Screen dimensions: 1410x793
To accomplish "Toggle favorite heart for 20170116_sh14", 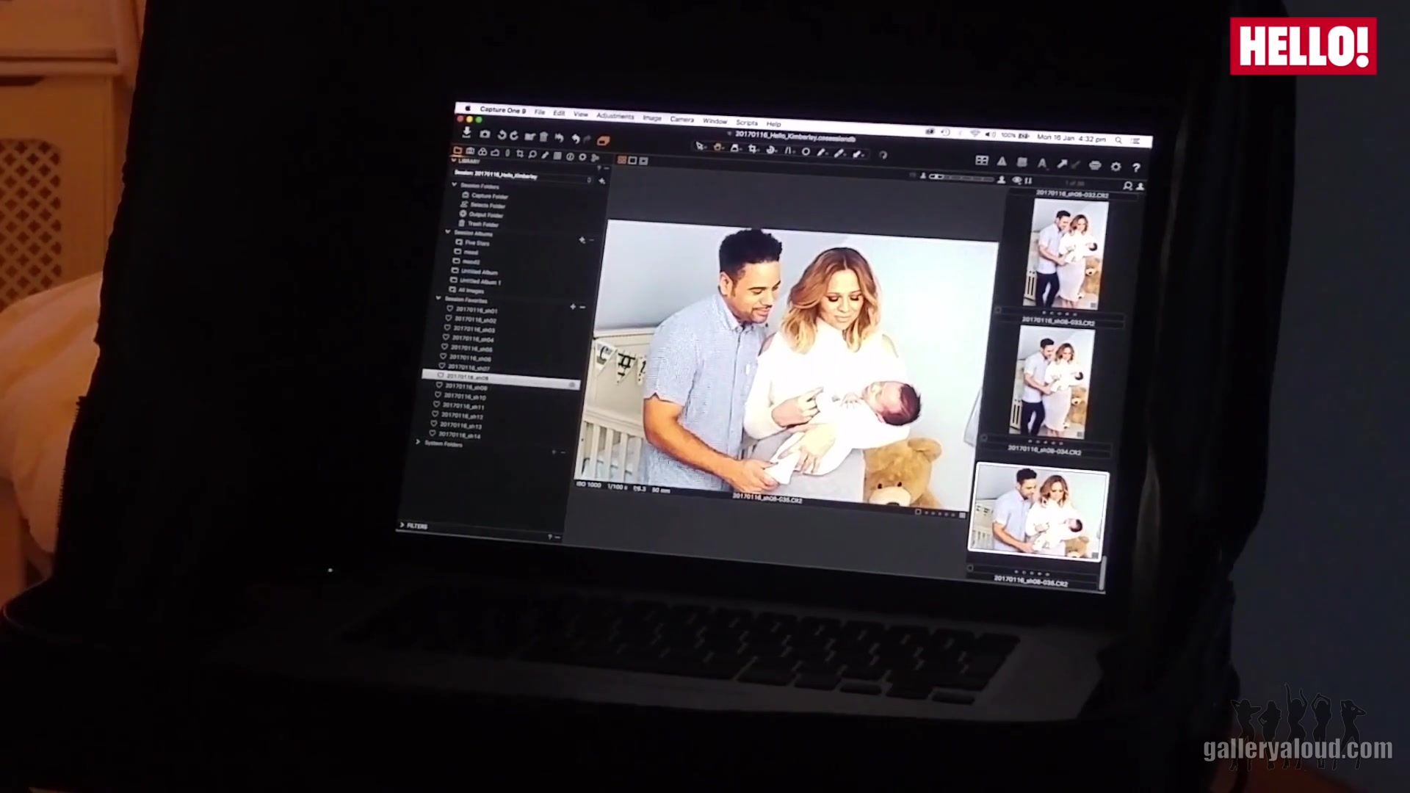I will click(x=433, y=434).
